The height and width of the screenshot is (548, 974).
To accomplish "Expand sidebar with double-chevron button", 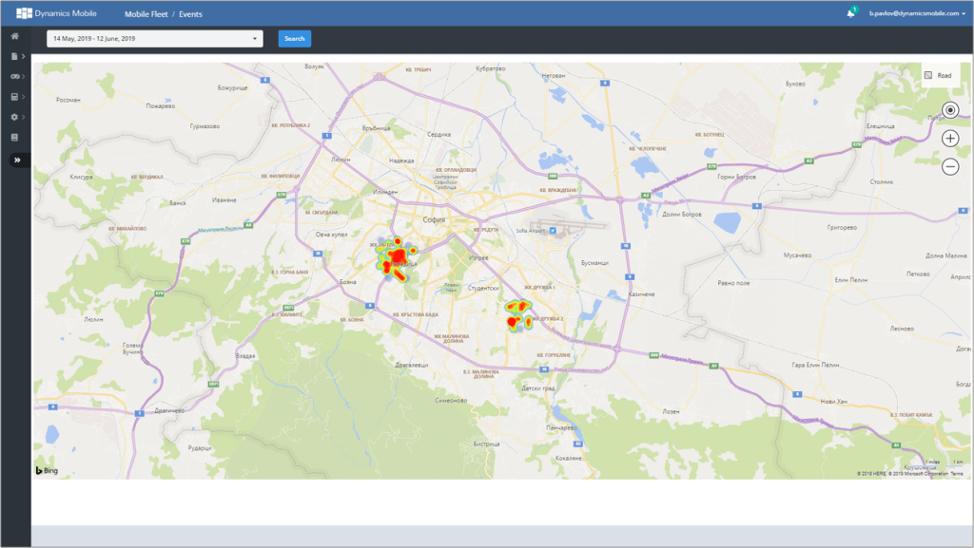I will (17, 160).
